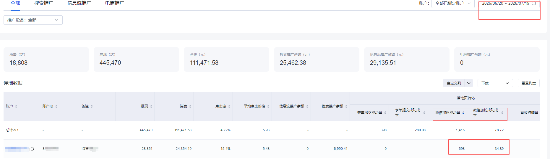Viewport: 550px width, 159px height.
Task: Switch to the 全部 tab
Action: (15, 3)
